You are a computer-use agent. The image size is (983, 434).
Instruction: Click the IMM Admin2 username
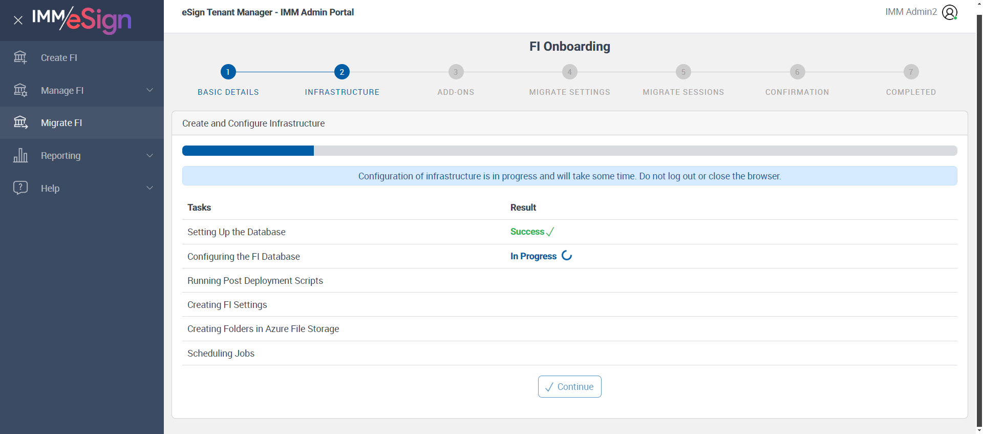(x=911, y=12)
